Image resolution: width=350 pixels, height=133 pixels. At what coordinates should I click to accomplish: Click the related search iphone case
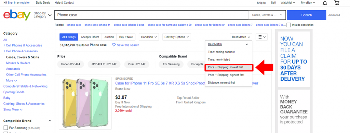(x=74, y=25)
